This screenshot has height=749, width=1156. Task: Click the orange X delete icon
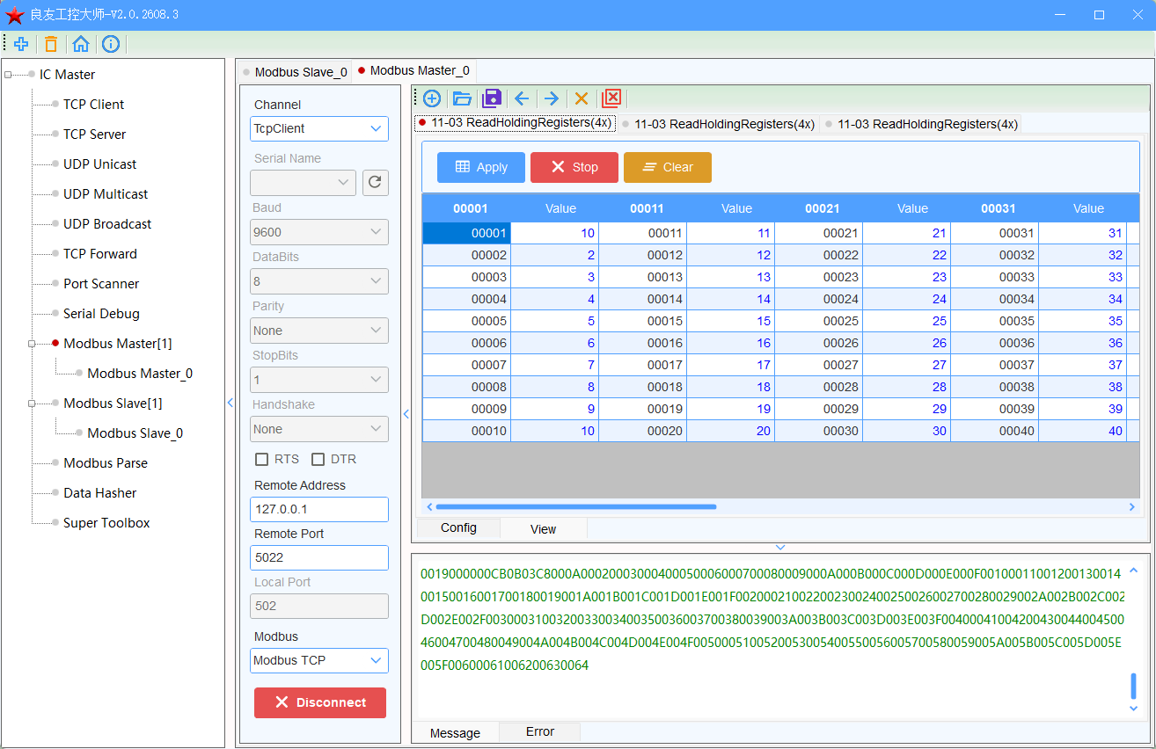point(582,98)
